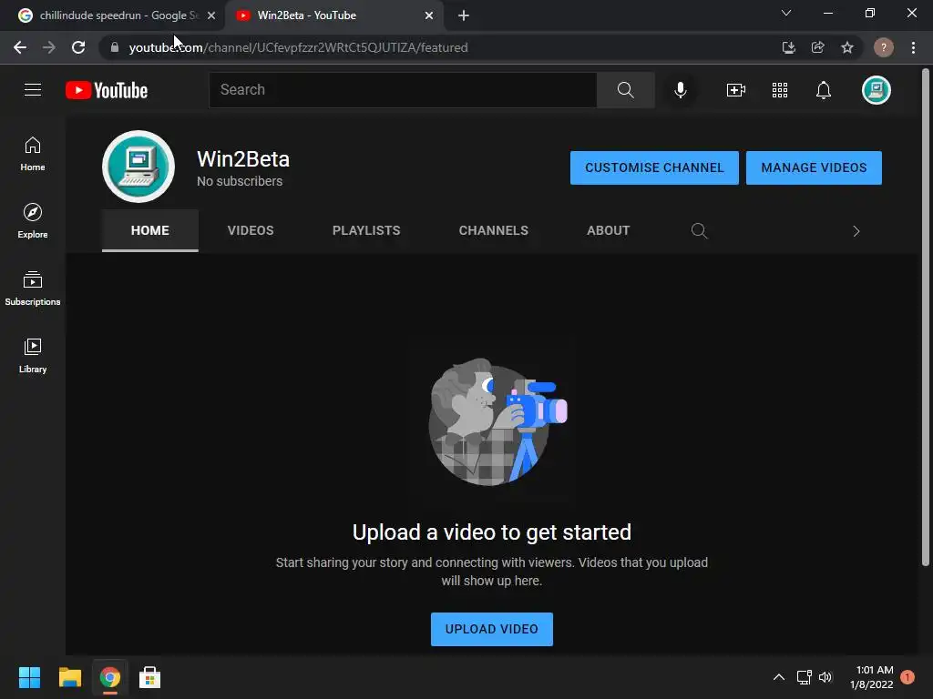Click the install app icon in address bar
933x699 pixels.
(788, 47)
